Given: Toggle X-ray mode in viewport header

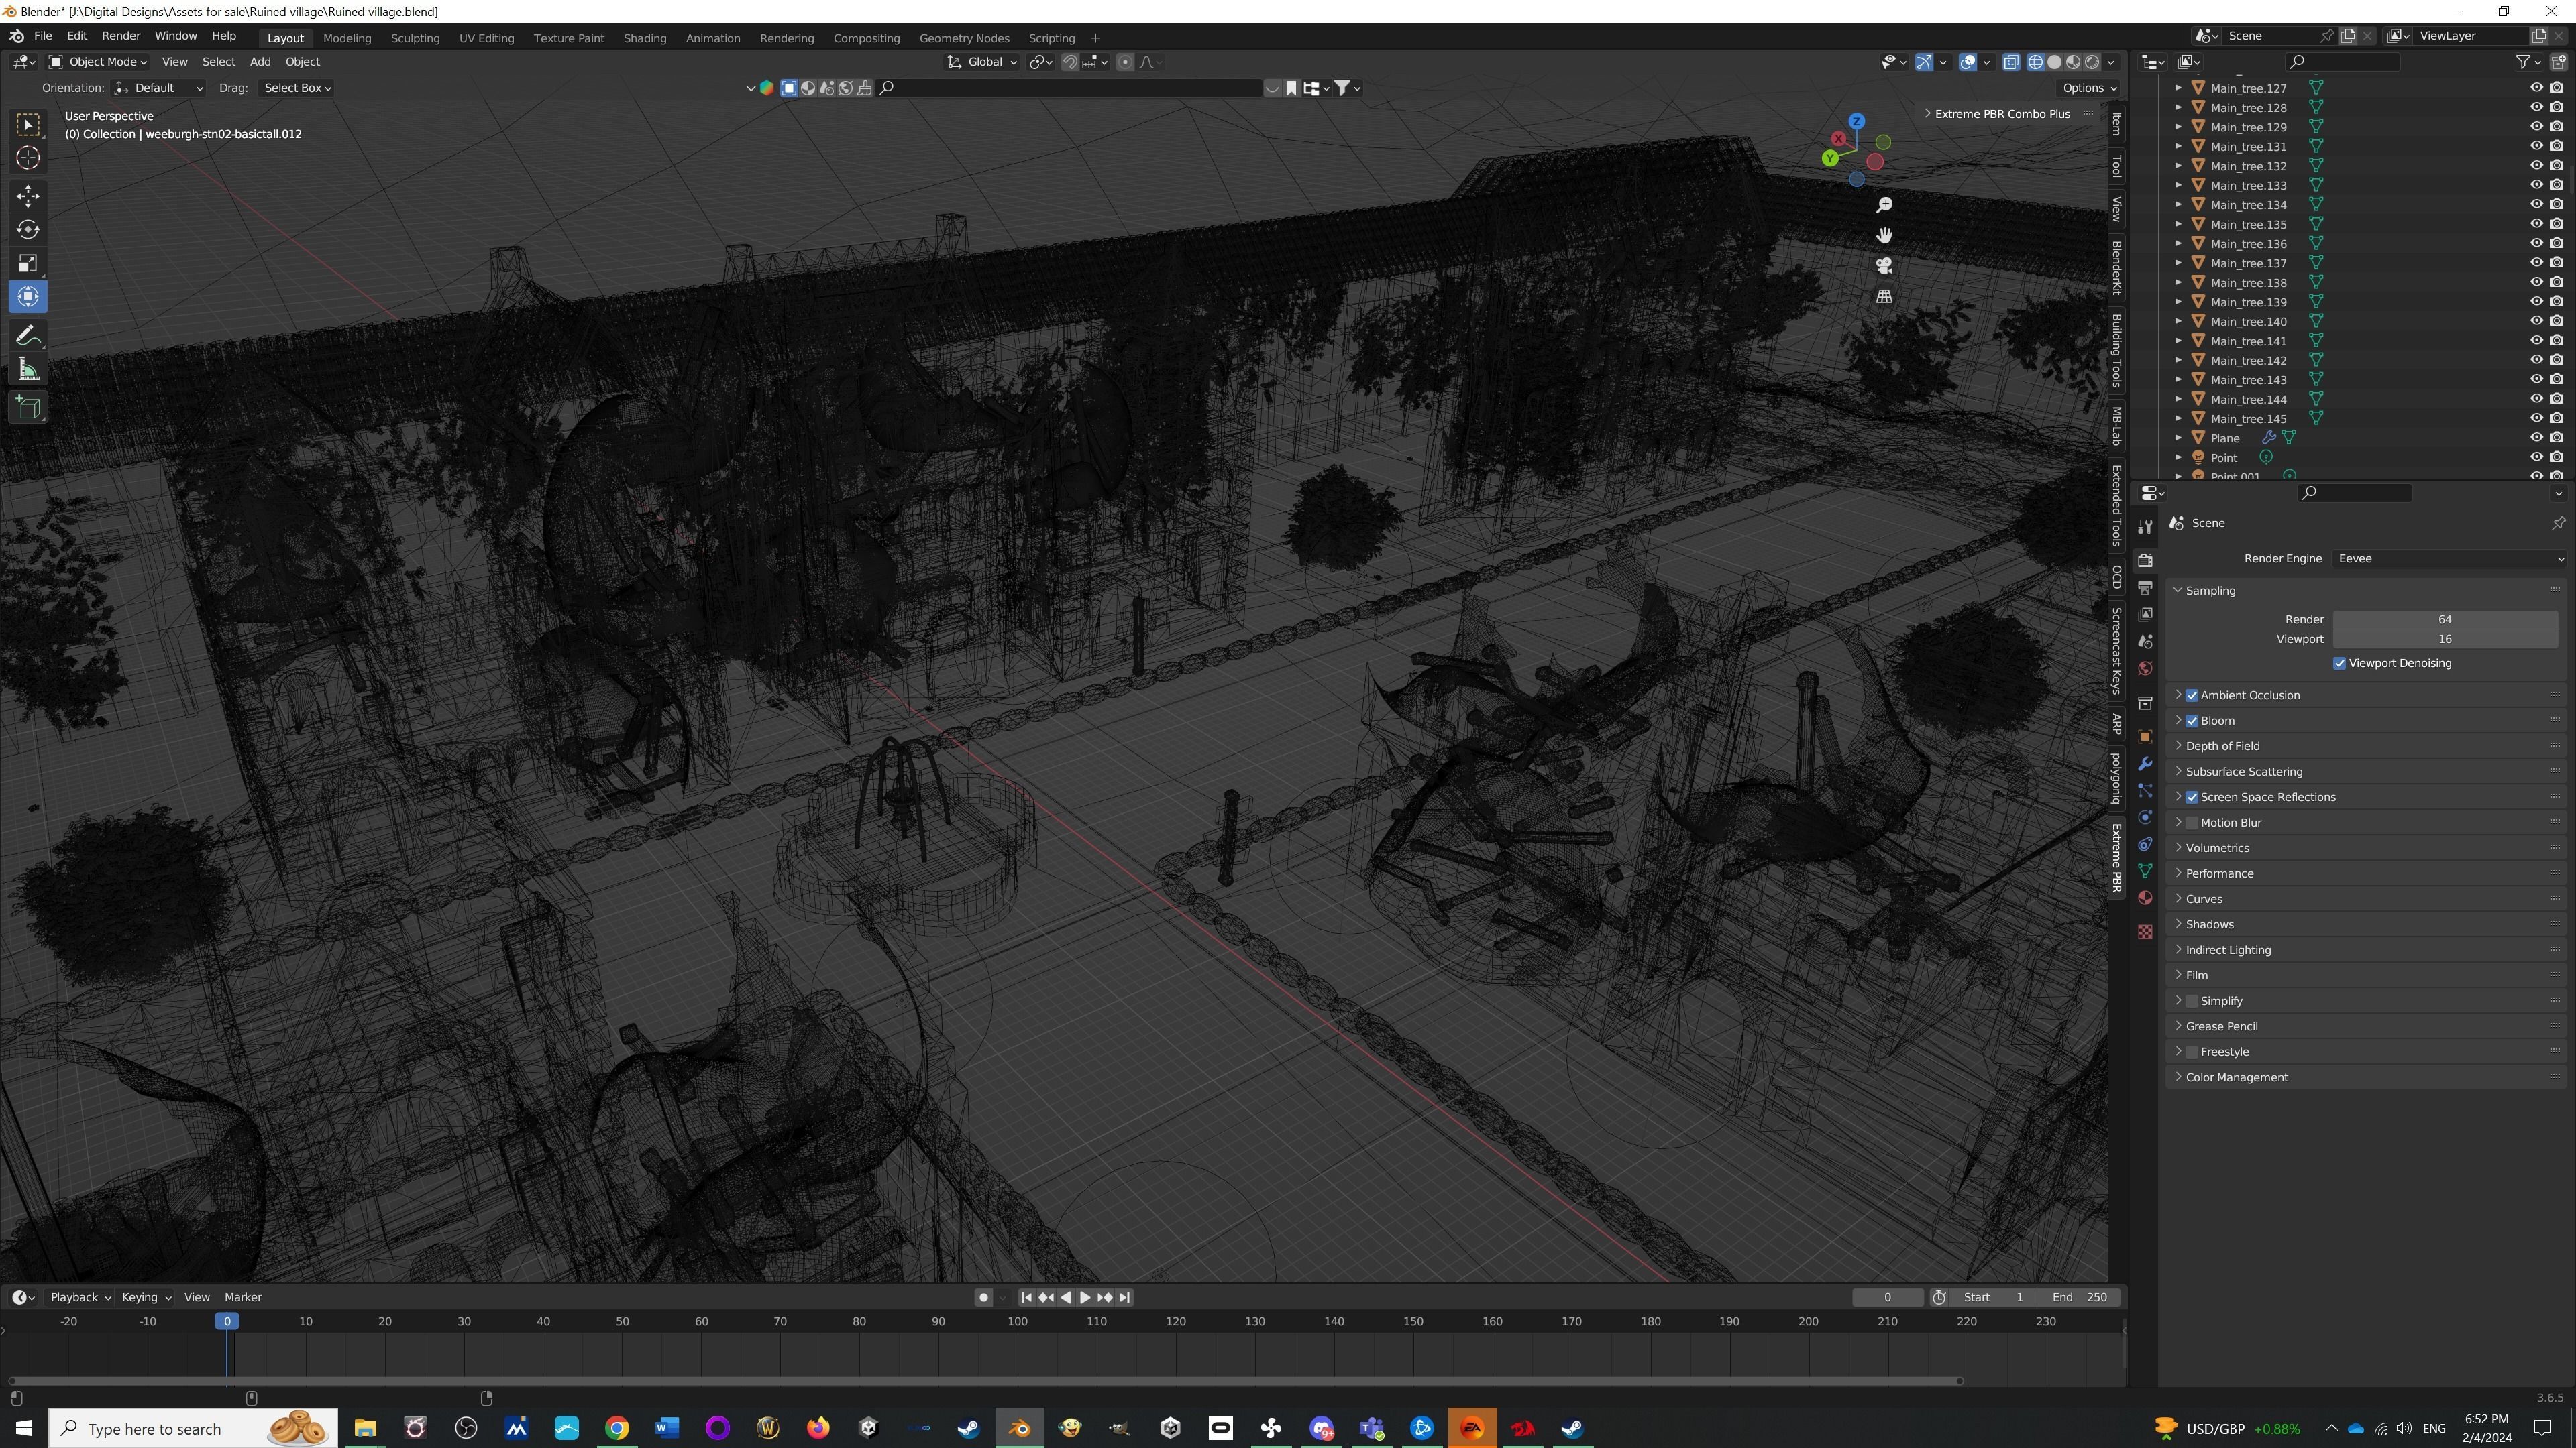Looking at the screenshot, I should click(x=2011, y=62).
